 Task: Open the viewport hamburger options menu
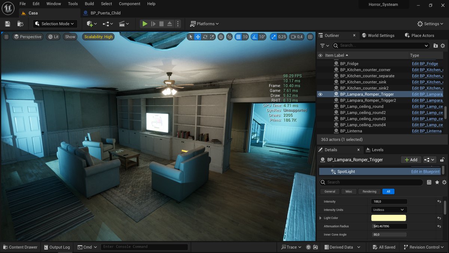[6, 37]
